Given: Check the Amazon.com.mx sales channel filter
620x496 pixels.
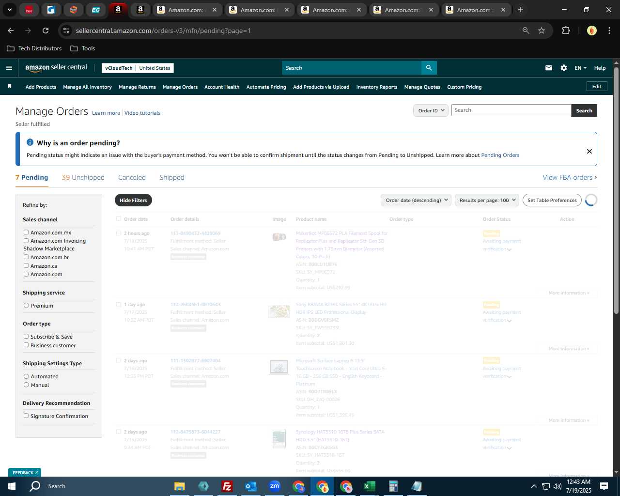Looking at the screenshot, I should tap(26, 232).
